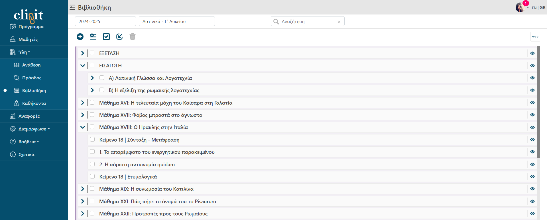
Task: Open the three-dots more options button
Action: coord(535,37)
